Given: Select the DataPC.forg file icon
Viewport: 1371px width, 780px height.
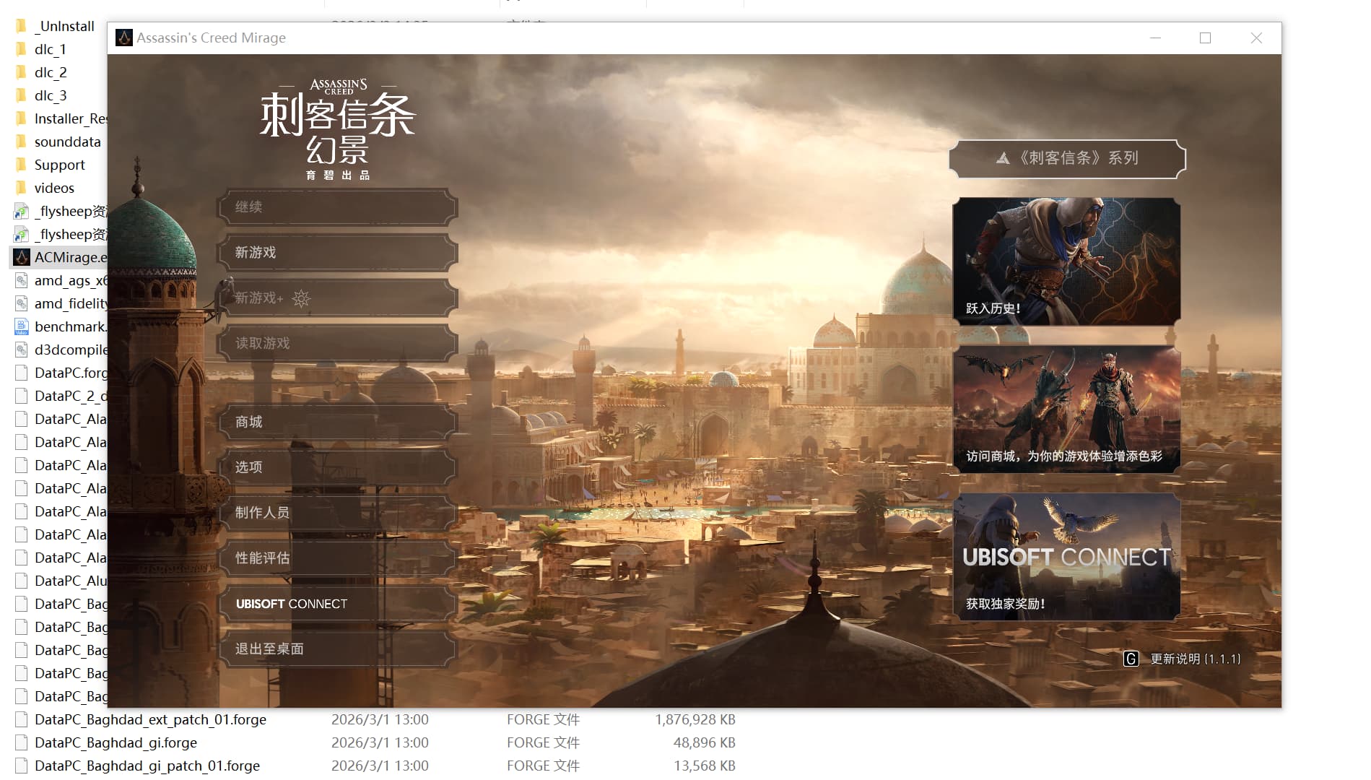Looking at the screenshot, I should click(22, 373).
